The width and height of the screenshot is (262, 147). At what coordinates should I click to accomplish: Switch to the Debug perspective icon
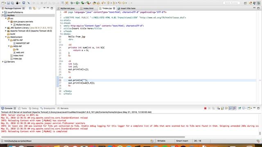pos(259,3)
